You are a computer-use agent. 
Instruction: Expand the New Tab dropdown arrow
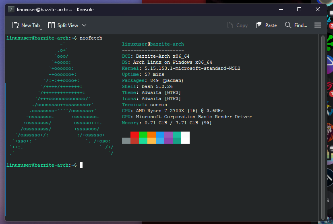pos(41,29)
